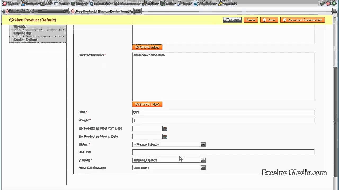Open the Up-sells section in sidebar

coord(38,27)
